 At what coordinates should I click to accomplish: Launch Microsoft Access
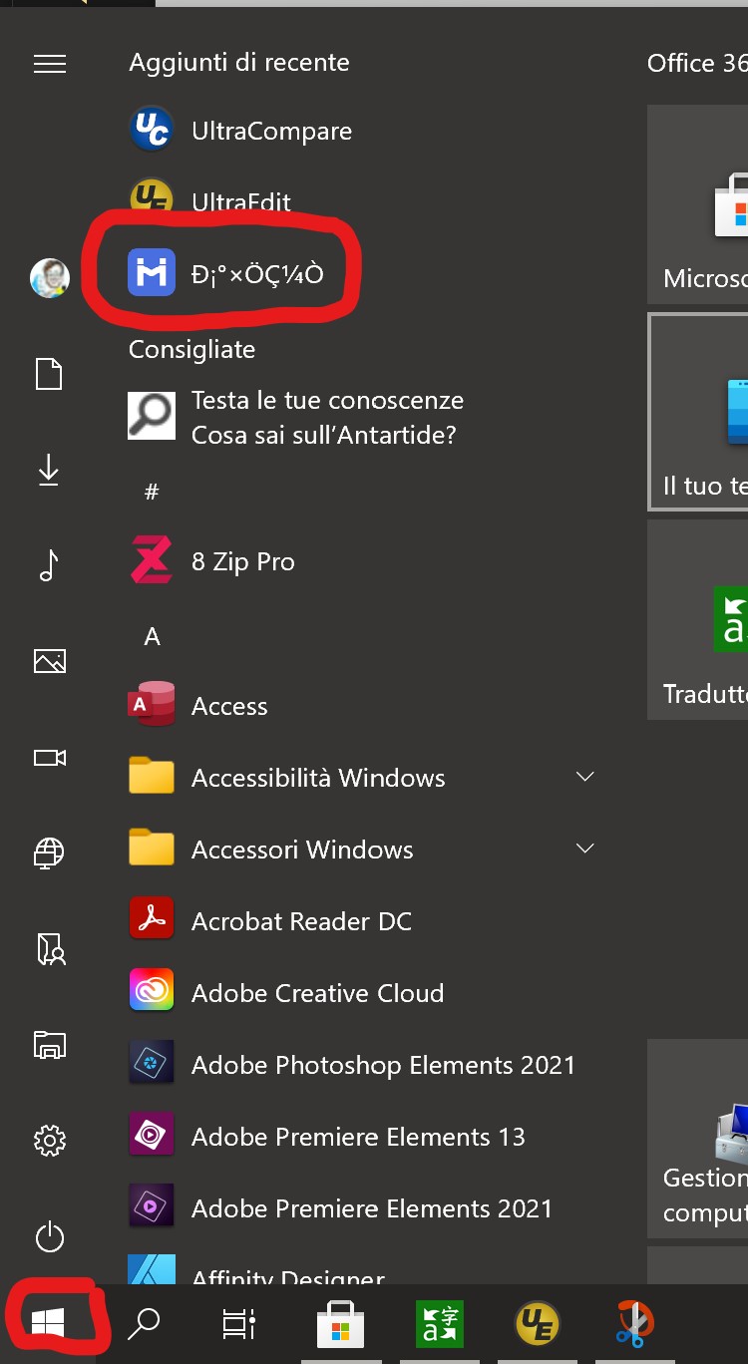(229, 706)
